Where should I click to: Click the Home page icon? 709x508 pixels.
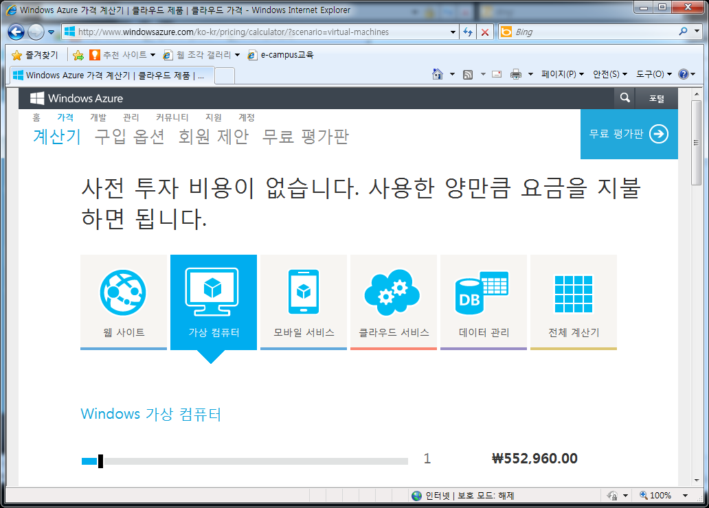[x=437, y=74]
